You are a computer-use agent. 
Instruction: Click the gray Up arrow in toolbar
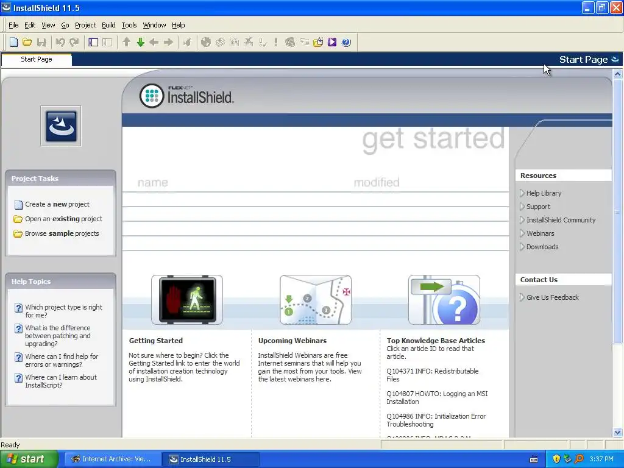[127, 42]
